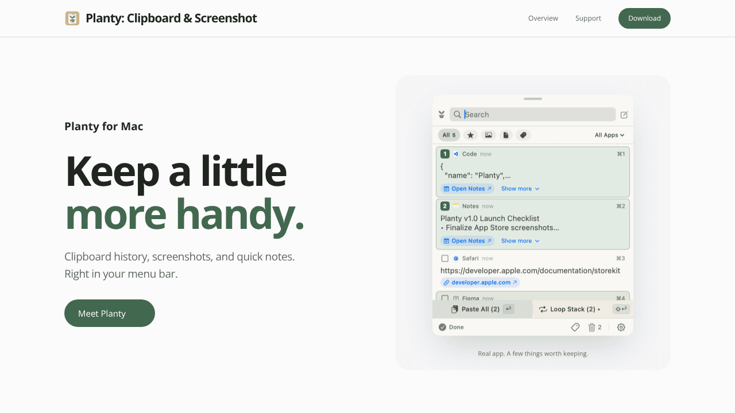Image resolution: width=735 pixels, height=413 pixels.
Task: Click the drag handle atop Planty panel
Action: coord(533,99)
